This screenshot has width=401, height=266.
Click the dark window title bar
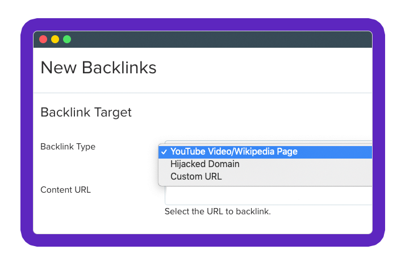(x=218, y=39)
